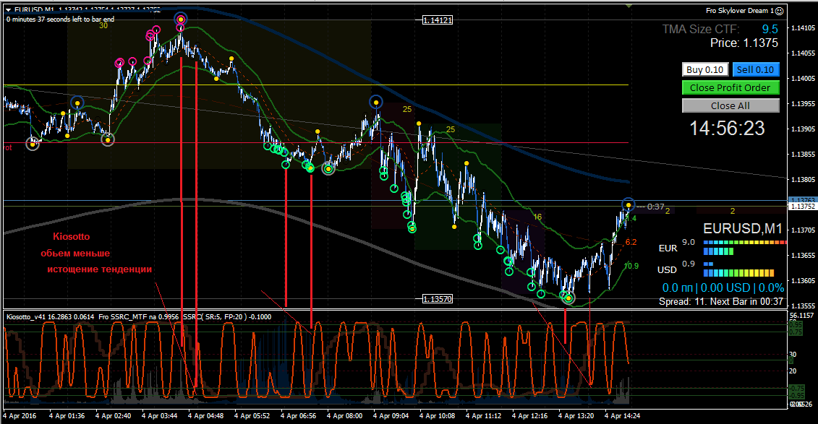
Task: Select the 1.13570 low price label
Action: point(437,299)
